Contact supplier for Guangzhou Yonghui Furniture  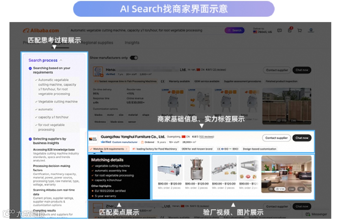(x=276, y=138)
